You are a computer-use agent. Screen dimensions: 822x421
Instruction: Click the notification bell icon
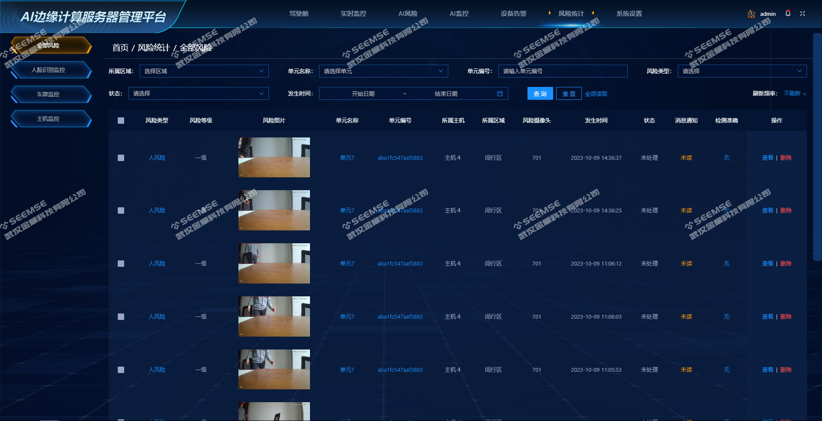pos(788,13)
